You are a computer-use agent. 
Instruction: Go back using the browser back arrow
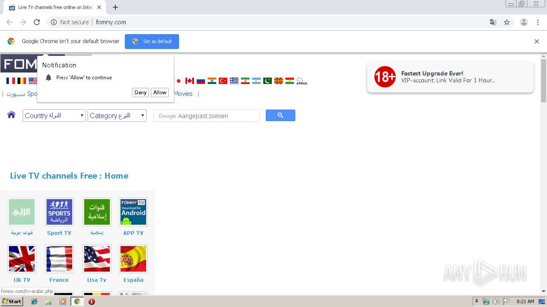9,22
